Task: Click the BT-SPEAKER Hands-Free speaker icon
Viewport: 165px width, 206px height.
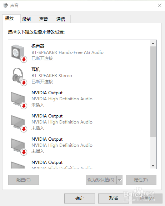Action: click(19, 53)
